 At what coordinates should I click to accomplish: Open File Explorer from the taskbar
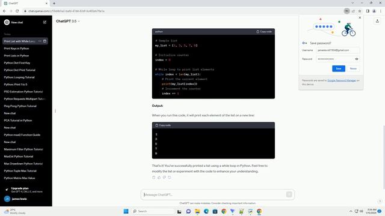click(x=197, y=211)
